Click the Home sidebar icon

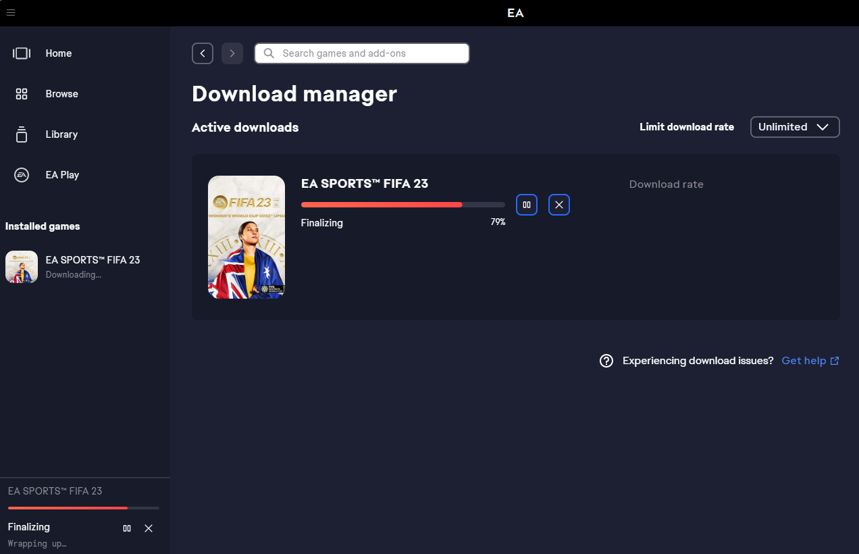pos(22,53)
